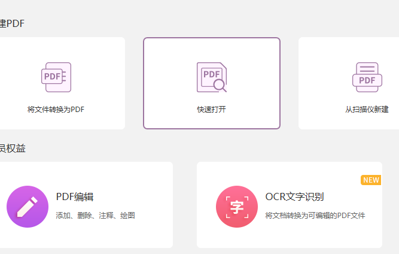This screenshot has width=399, height=254.
Task: Click the orange NEW badge
Action: (371, 180)
